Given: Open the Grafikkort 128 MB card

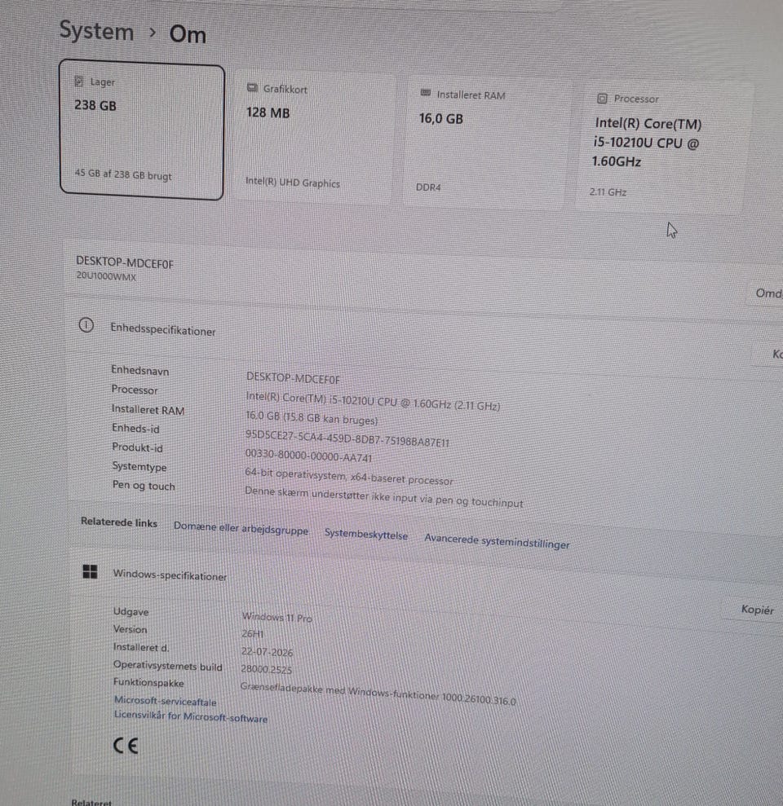Looking at the screenshot, I should (x=314, y=137).
